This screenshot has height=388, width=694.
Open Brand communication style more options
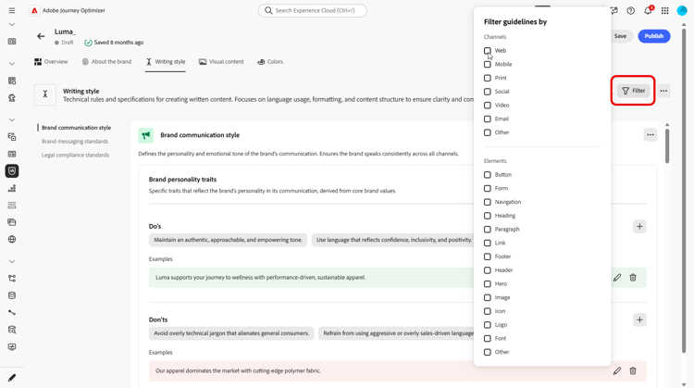[650, 135]
